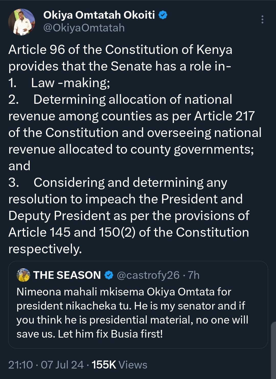Image resolution: width=276 pixels, height=379 pixels.
Task: View the 155K Views analytics
Action: (119, 365)
